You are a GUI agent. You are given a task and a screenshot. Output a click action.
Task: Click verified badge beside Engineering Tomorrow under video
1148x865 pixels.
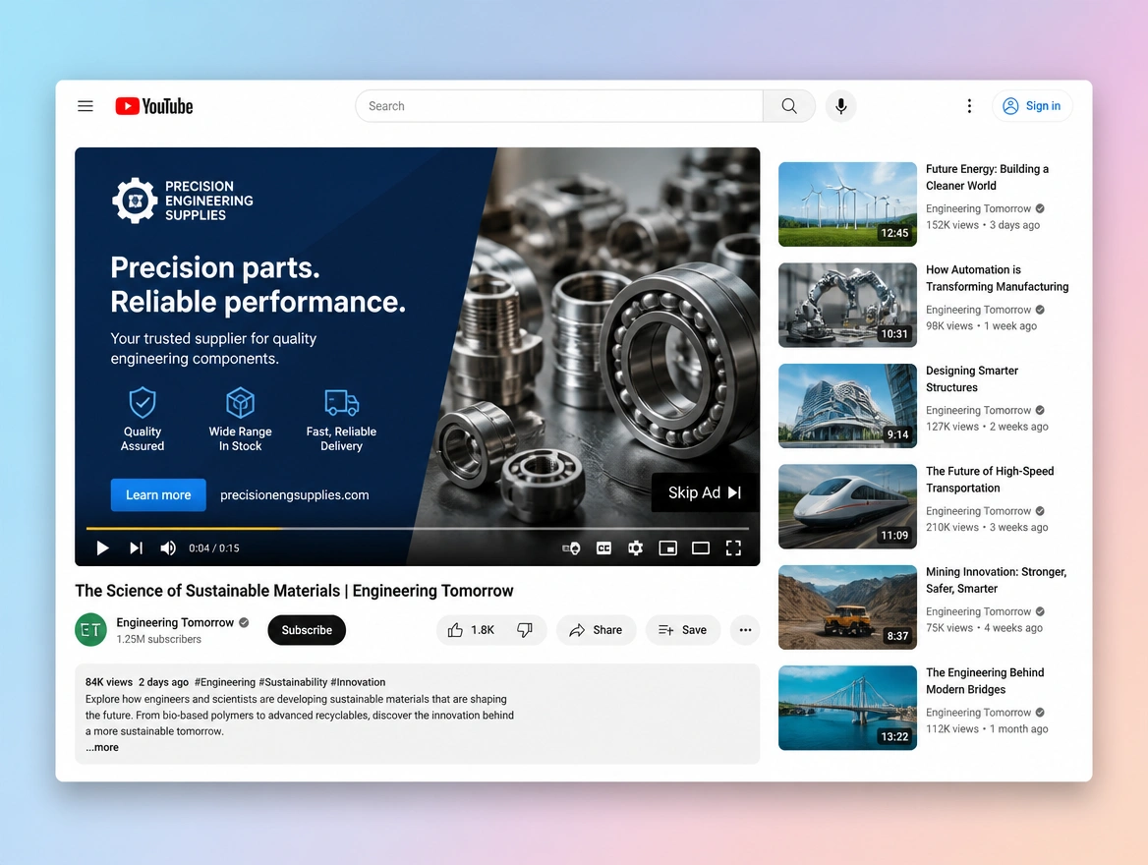pos(244,622)
